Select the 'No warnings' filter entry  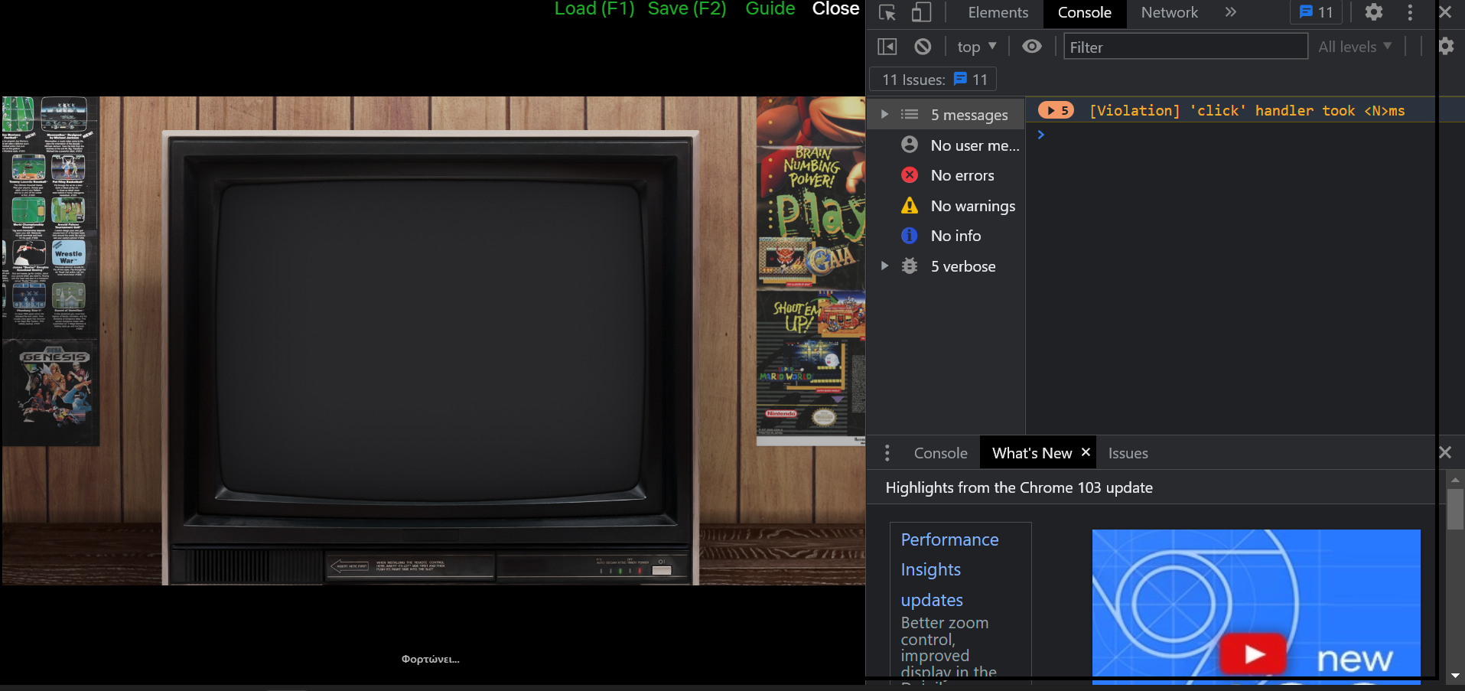972,205
